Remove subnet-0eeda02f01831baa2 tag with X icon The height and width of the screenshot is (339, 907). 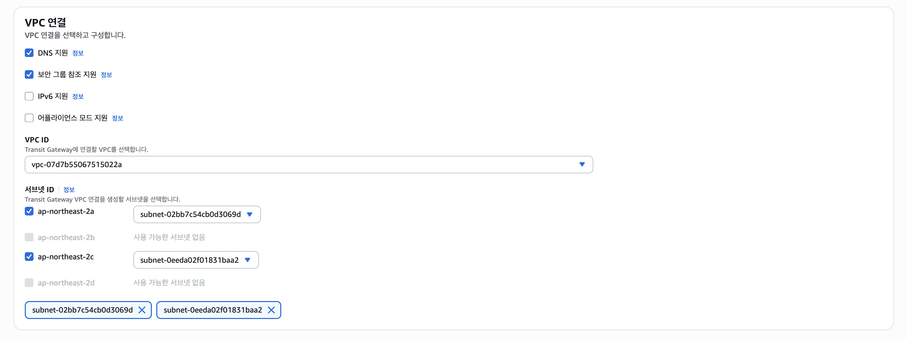tap(271, 310)
